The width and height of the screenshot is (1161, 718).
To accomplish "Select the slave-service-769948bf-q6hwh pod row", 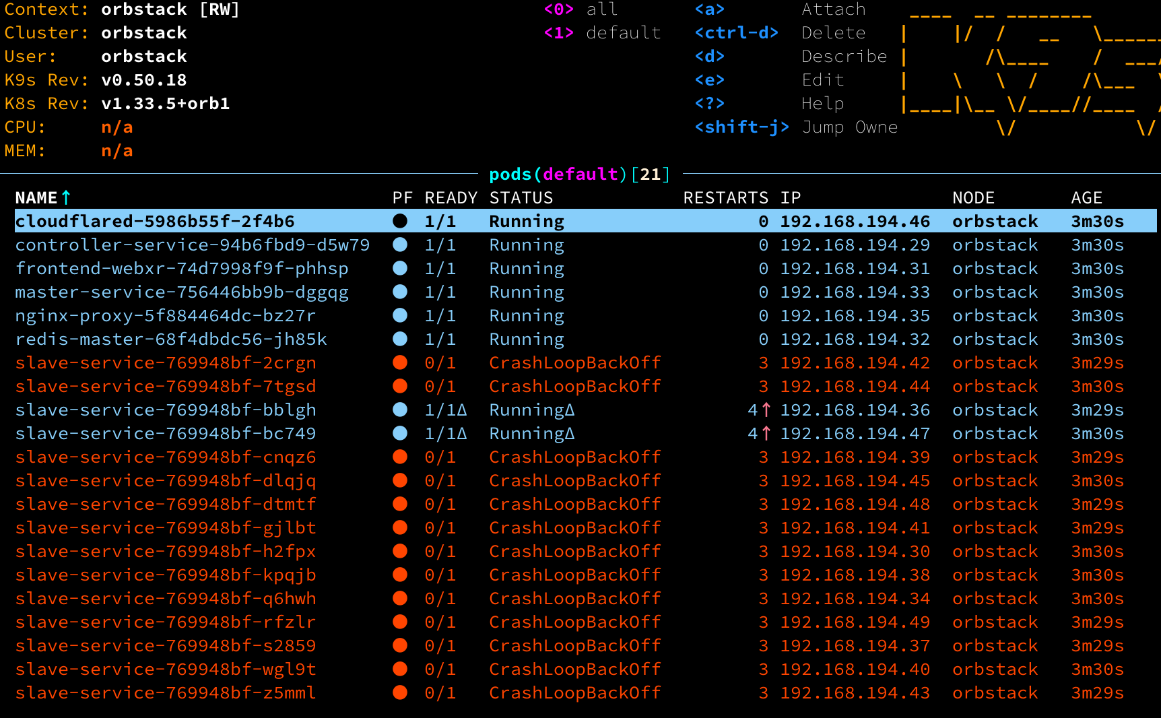I will tap(166, 599).
